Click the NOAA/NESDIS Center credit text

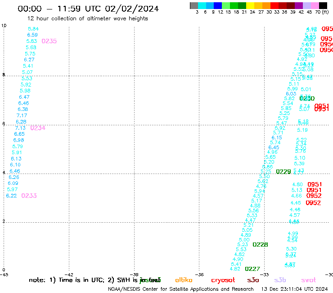click(x=181, y=289)
